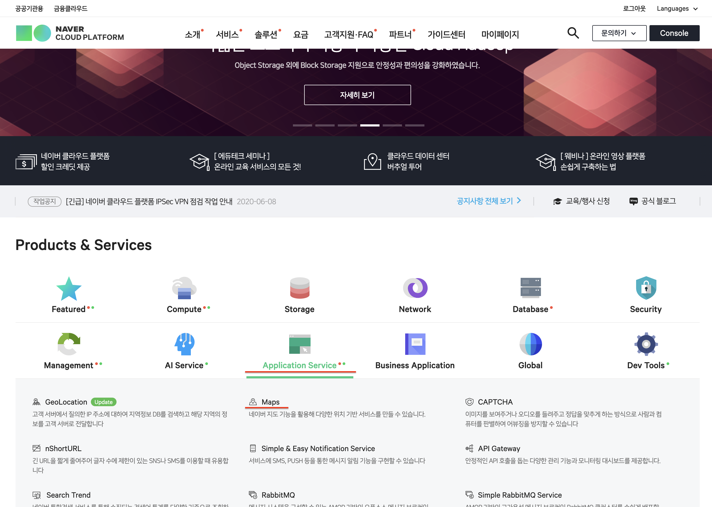Image resolution: width=712 pixels, height=507 pixels.
Task: Jump to the first banner slide indicator
Action: (302, 125)
